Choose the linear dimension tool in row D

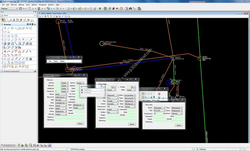click(x=5, y=63)
